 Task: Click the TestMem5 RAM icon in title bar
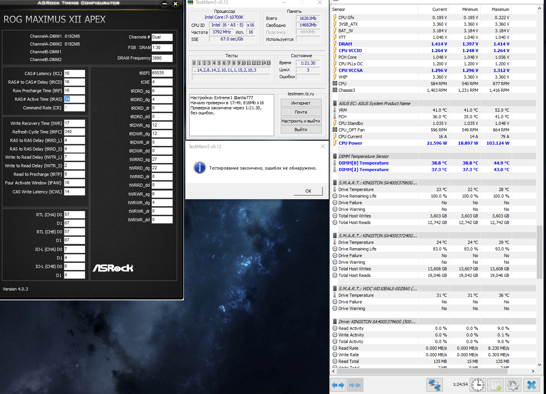[190, 2]
